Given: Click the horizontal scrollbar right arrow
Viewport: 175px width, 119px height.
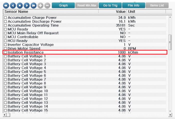Looking at the screenshot, I should click(x=170, y=115).
